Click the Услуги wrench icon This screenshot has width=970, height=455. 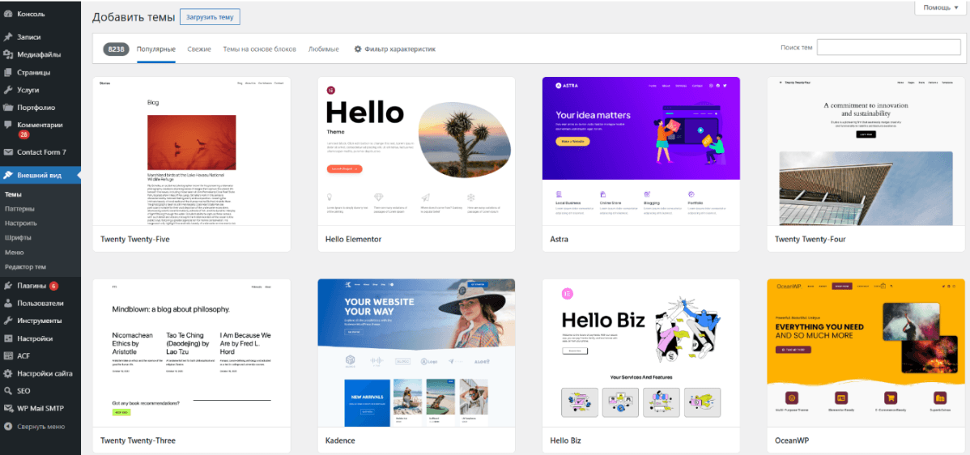(x=8, y=90)
